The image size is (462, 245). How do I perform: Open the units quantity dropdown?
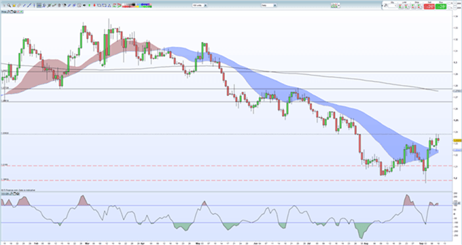(x=200, y=5)
